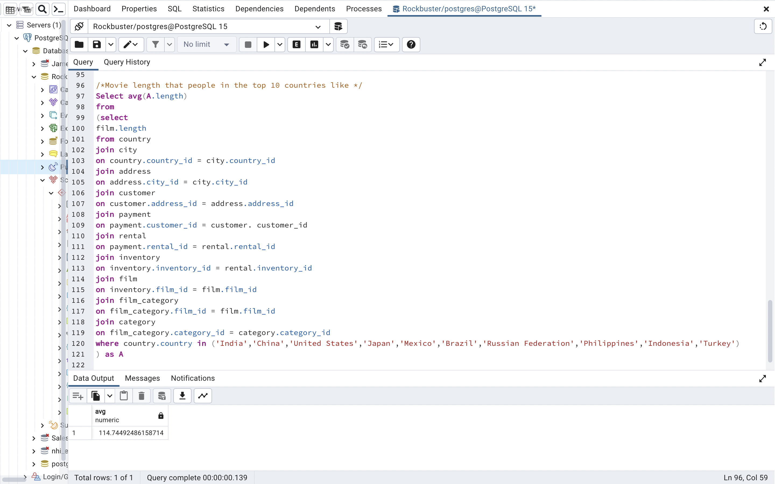Viewport: 775px width, 484px height.
Task: Open the Graph Visualiser icon
Action: pos(203,396)
